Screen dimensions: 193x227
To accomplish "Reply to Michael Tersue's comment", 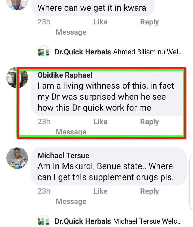I will (x=150, y=191).
